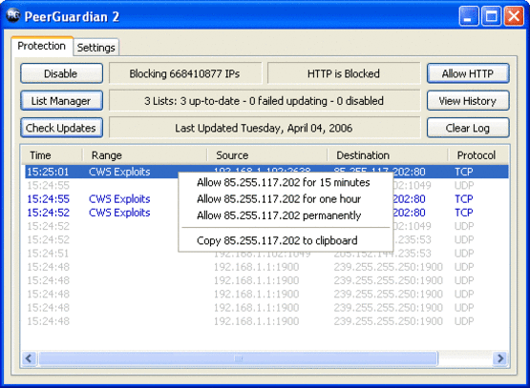Choose Allow 85.255.117.202 for one hour
This screenshot has width=530, height=388.
(279, 198)
